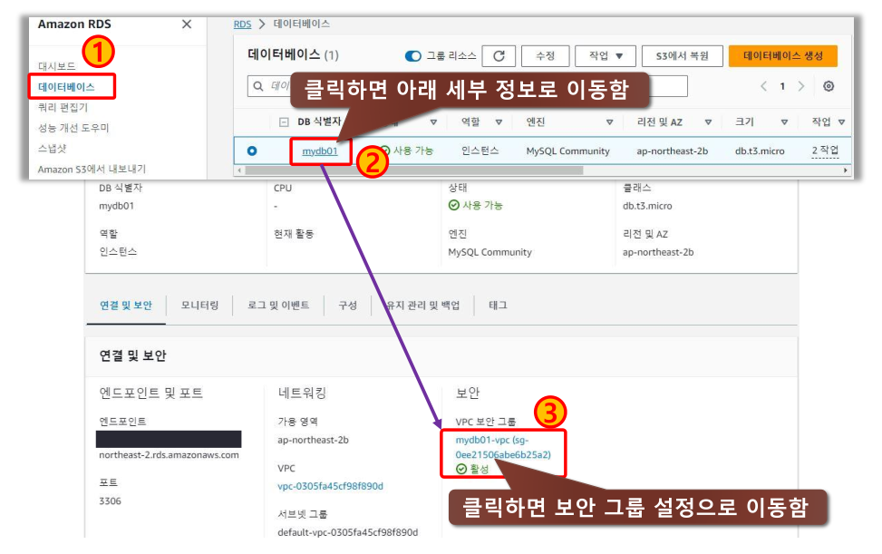Sort by the 역할 column arrow
This screenshot has width=882, height=554.
point(499,122)
